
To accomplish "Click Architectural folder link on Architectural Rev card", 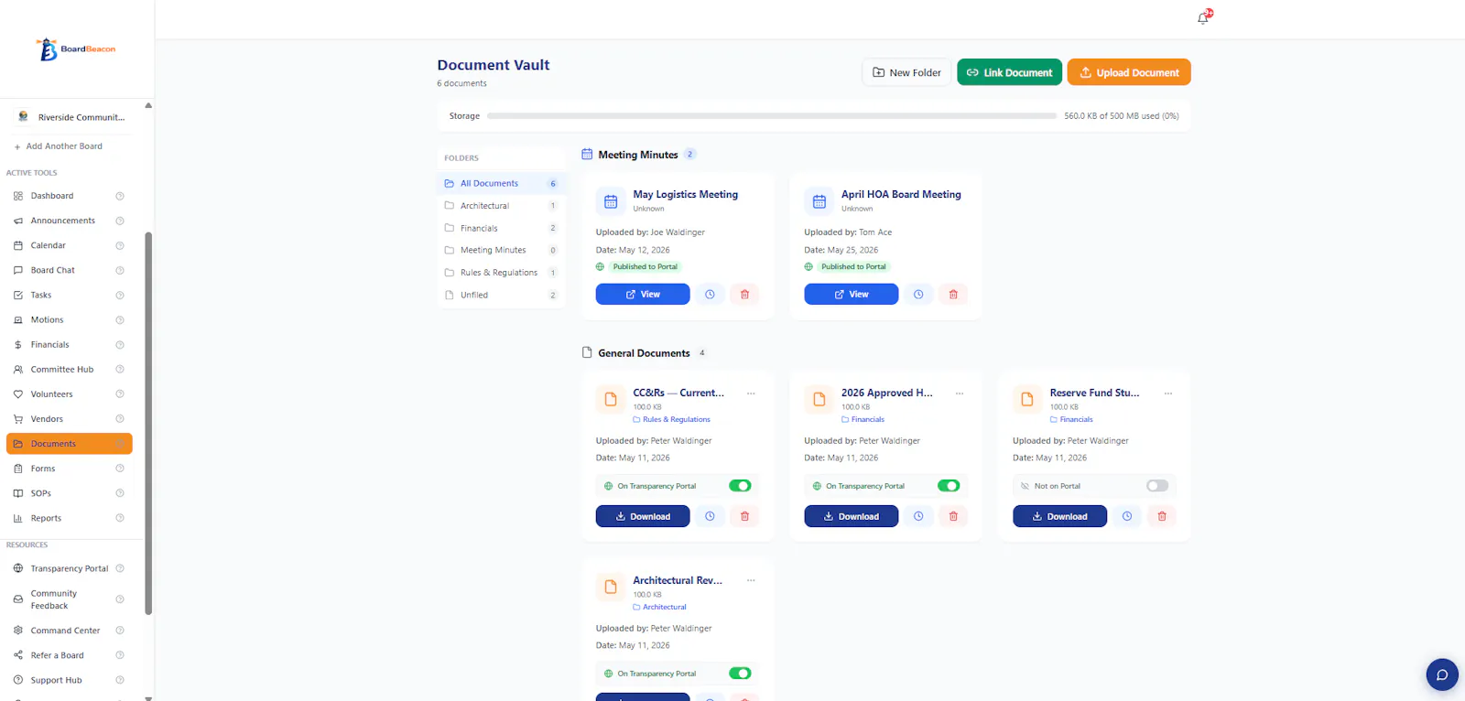I will (659, 607).
